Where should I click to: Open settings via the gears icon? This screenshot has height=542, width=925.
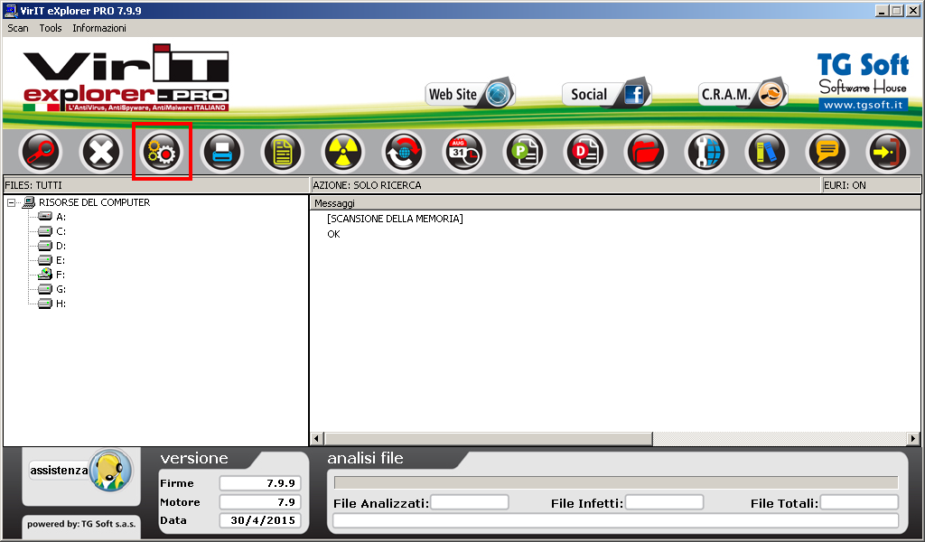coord(162,152)
